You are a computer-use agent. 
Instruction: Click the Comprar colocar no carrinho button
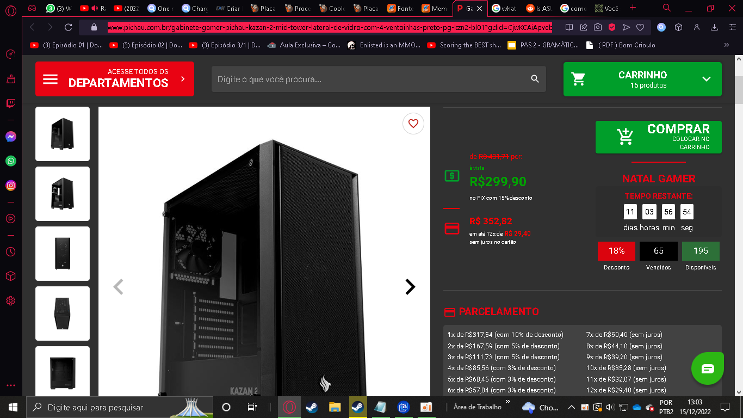659,137
